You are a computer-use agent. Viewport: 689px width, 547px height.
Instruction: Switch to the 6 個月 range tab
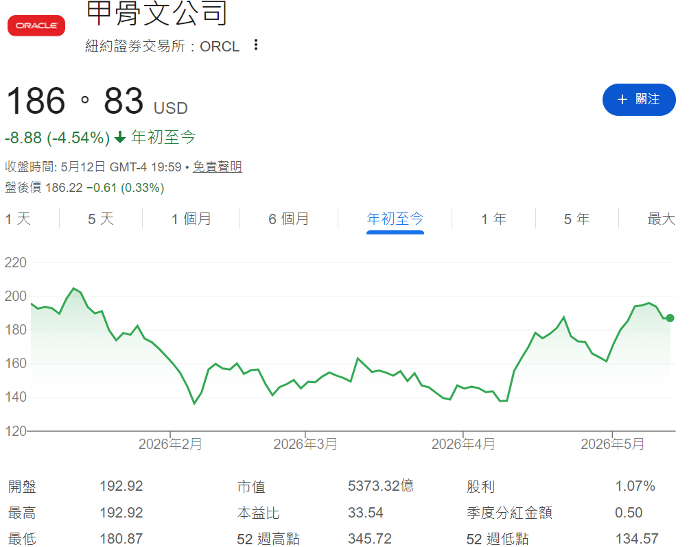point(289,219)
